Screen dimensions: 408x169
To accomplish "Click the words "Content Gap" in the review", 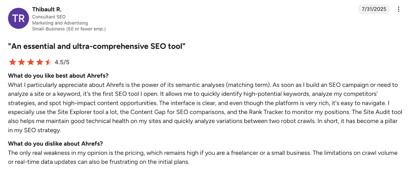I will point(146,112).
